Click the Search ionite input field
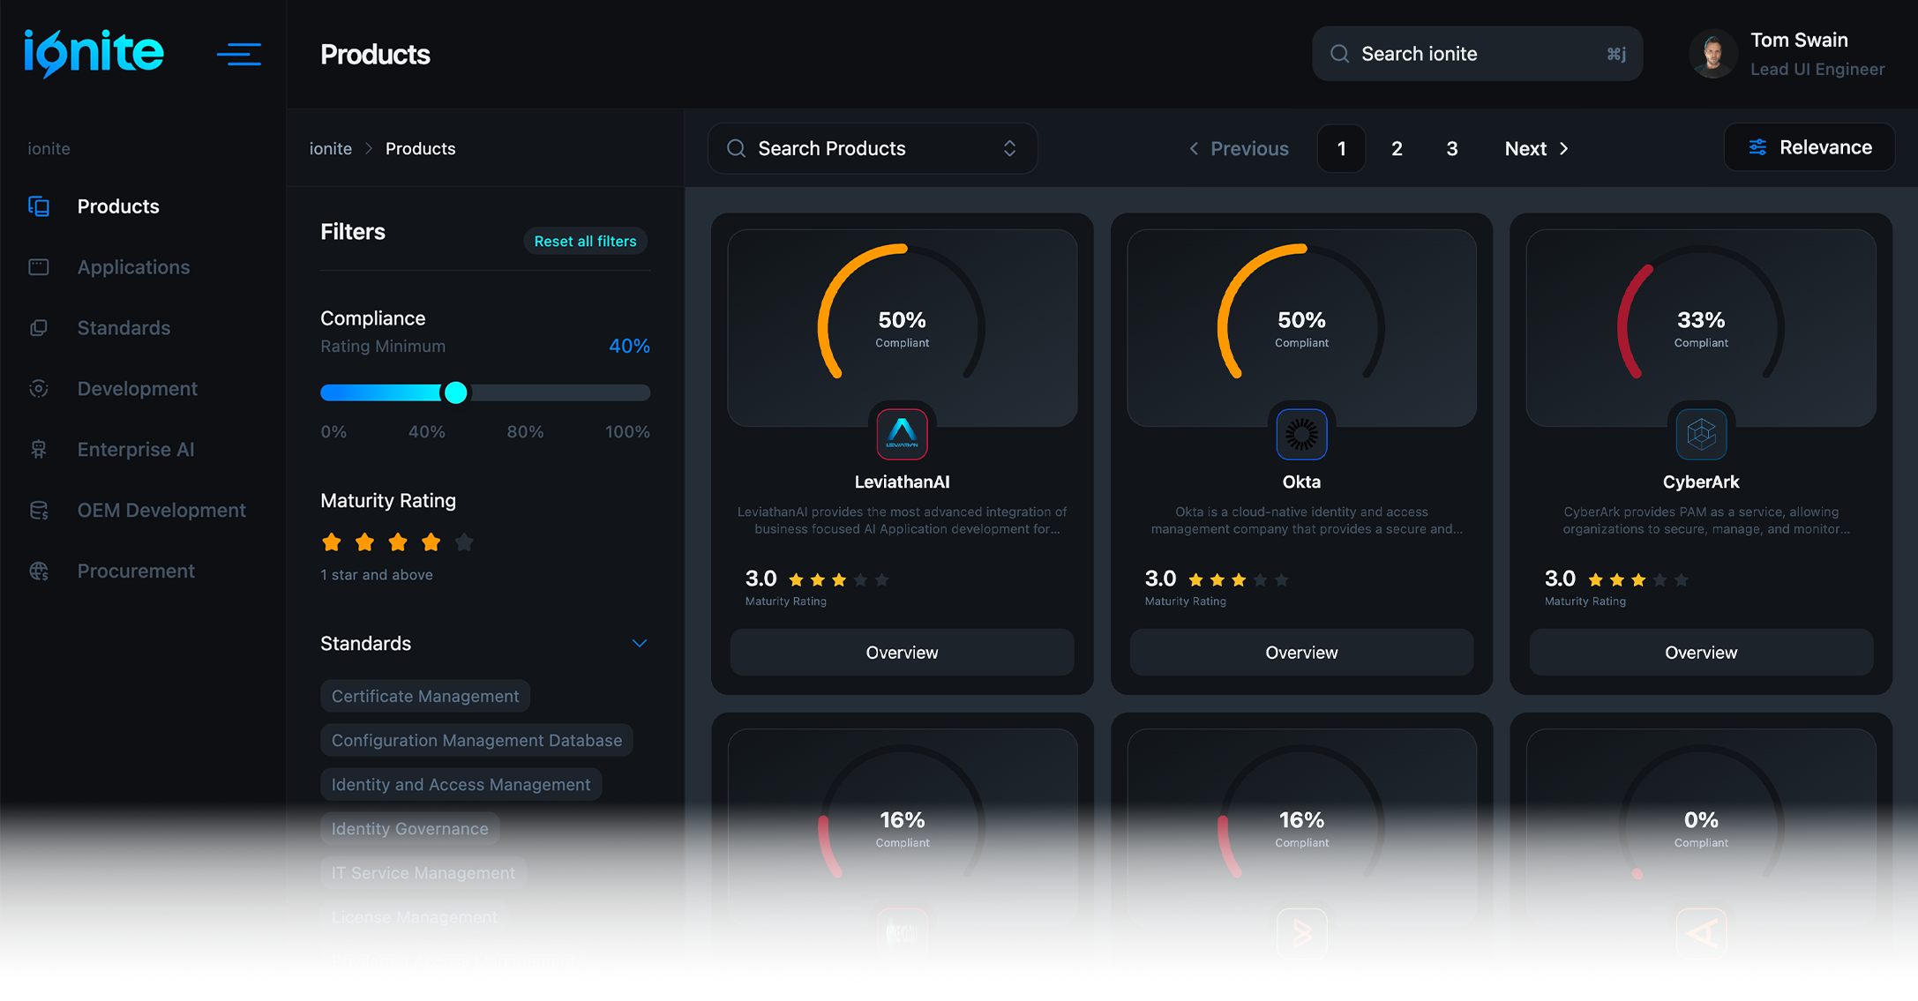Viewport: 1918px width, 1001px height. click(1477, 54)
